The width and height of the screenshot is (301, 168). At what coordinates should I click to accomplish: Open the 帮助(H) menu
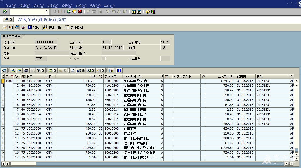tap(109, 6)
